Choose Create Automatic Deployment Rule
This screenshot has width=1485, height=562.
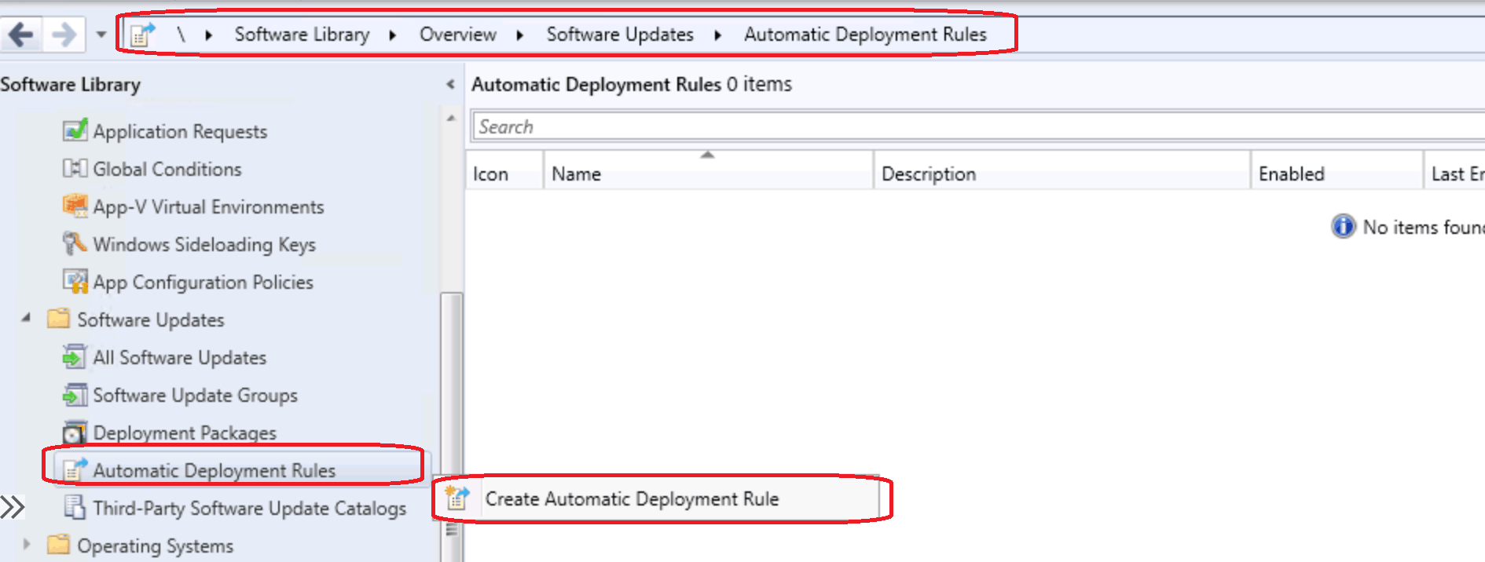tap(632, 498)
